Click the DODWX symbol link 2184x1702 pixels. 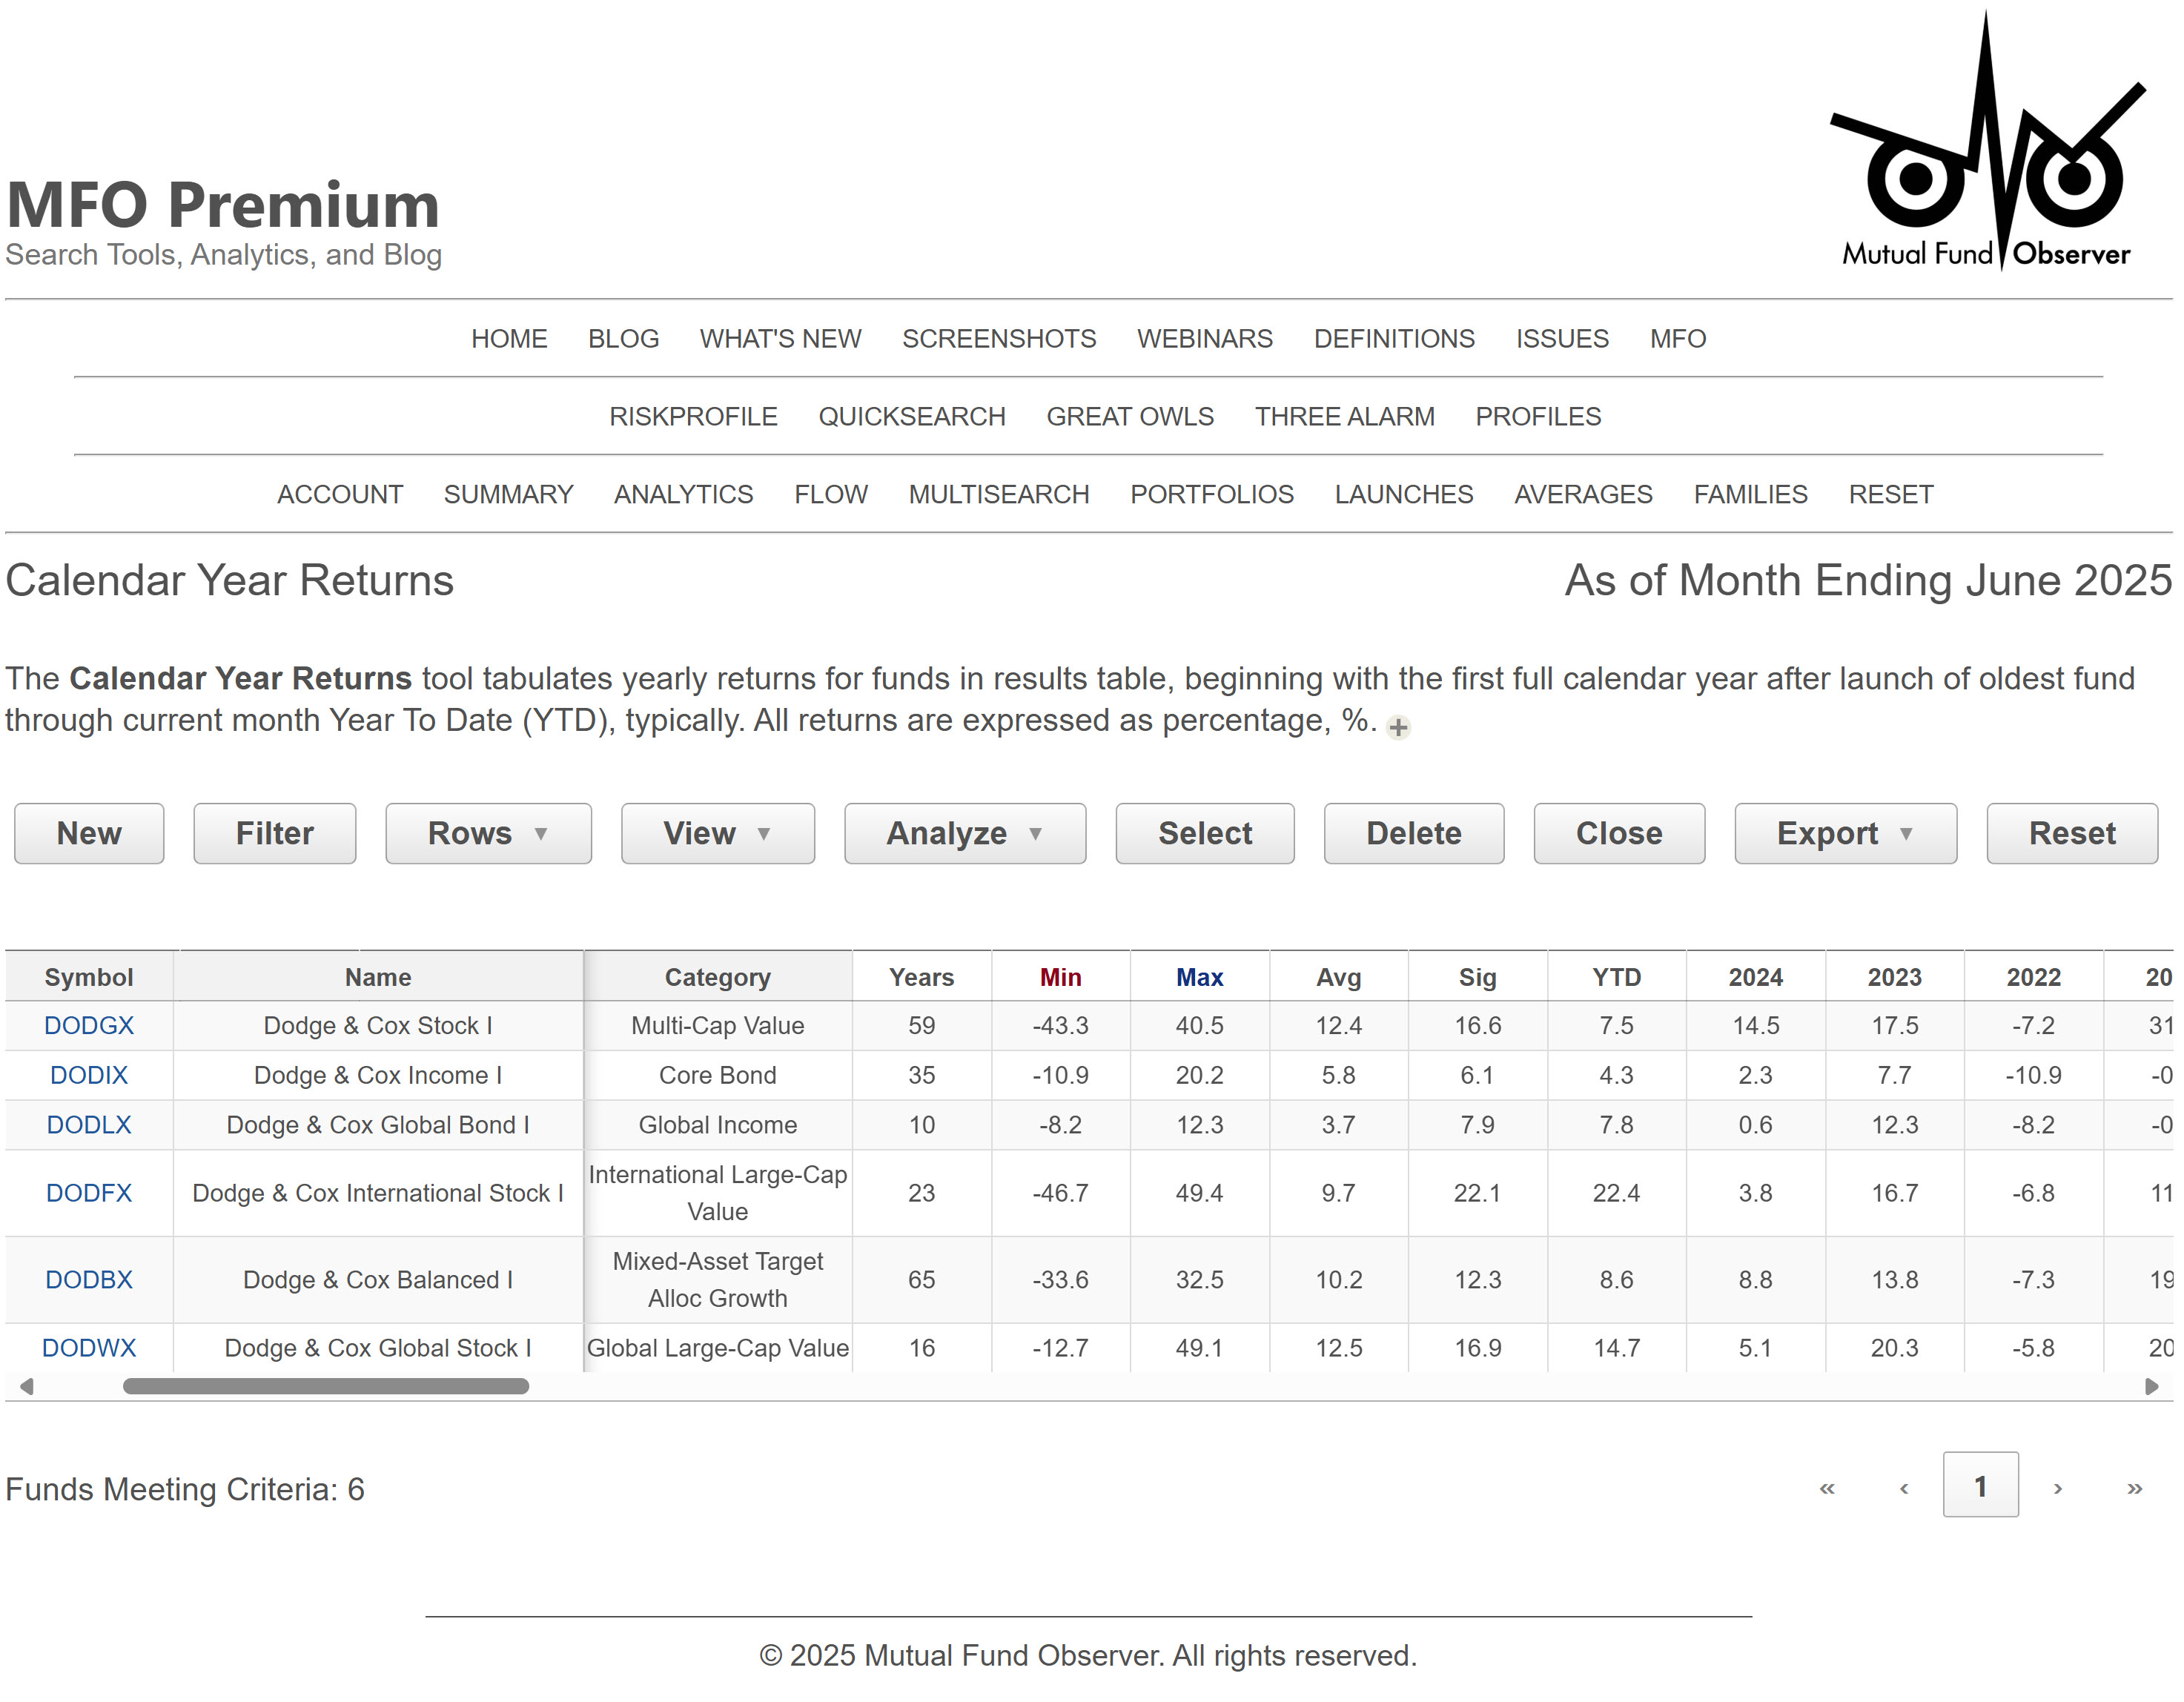(89, 1348)
